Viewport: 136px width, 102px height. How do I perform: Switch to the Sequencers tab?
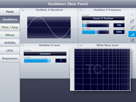(10, 58)
